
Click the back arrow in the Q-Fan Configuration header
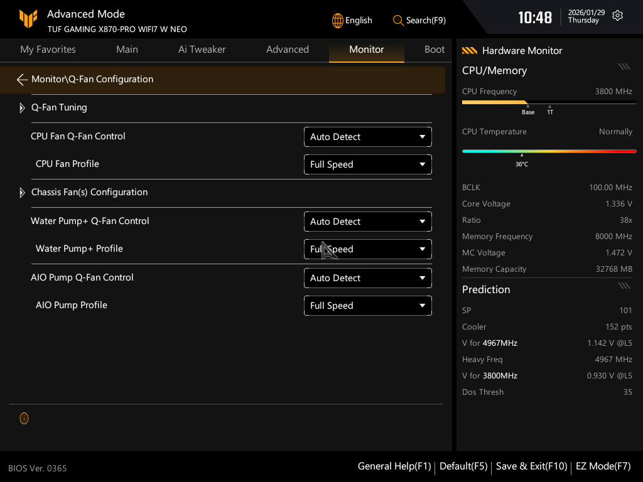22,80
